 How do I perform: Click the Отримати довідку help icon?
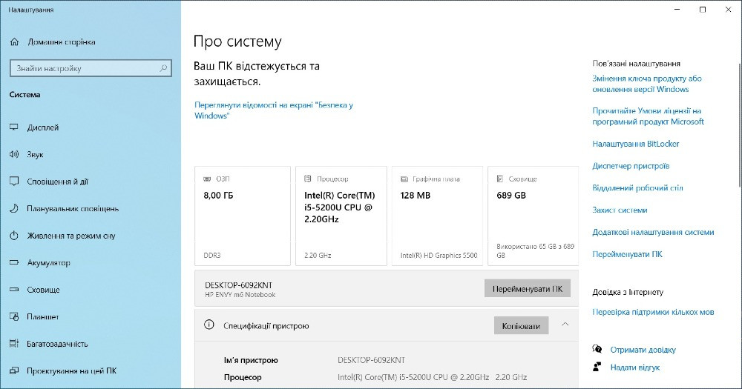[597, 349]
